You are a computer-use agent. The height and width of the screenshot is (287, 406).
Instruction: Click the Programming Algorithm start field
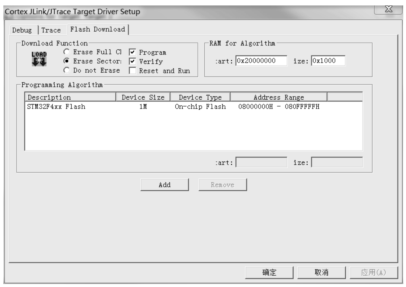coord(261,162)
